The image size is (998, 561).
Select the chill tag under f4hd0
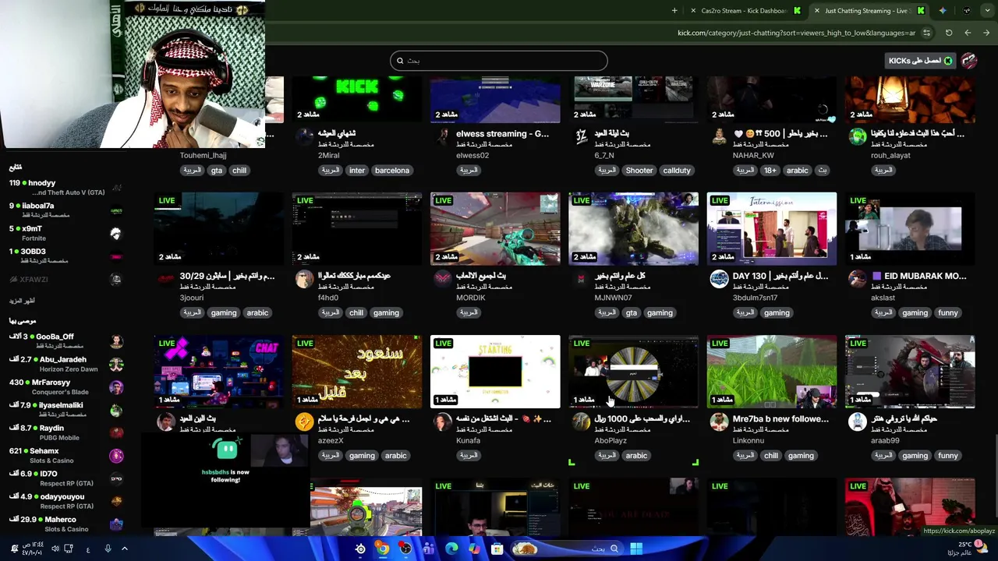click(x=356, y=313)
